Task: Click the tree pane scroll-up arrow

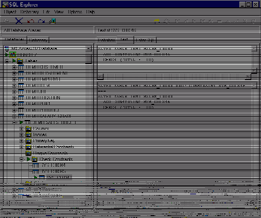Action: (88, 49)
